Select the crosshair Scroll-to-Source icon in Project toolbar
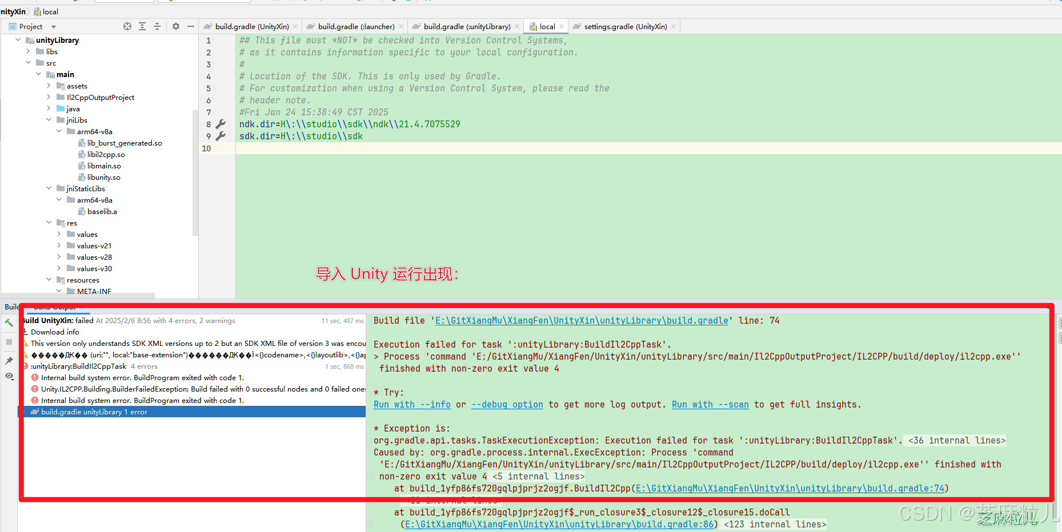 pyautogui.click(x=127, y=26)
